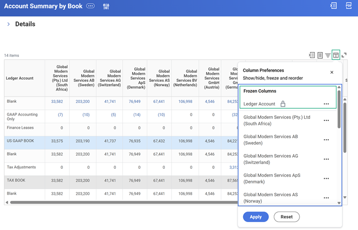
Task: Open options for Ledger Account column
Action: coord(326,104)
